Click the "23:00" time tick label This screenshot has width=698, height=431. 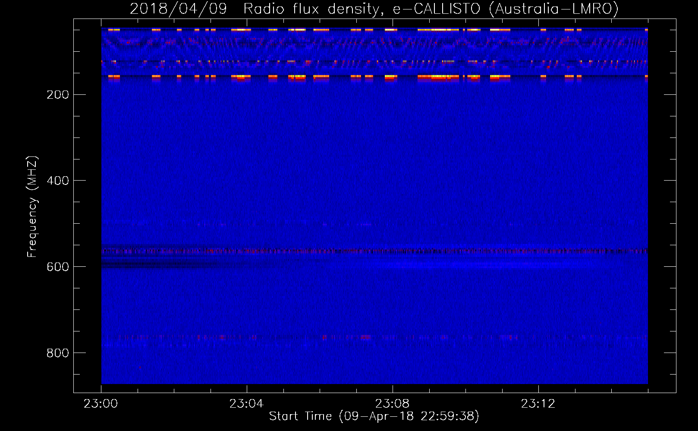(x=101, y=404)
